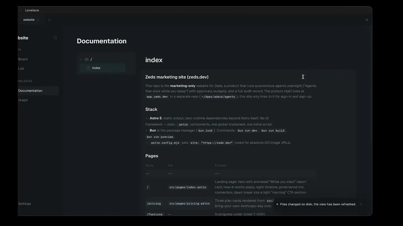Click the '~/Apps/adaca/agents' path text
Screen dimensions: 403x226
coord(218,97)
